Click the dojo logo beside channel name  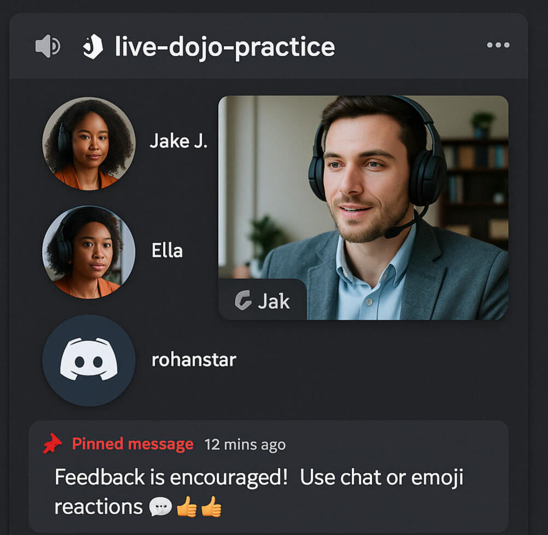[93, 46]
